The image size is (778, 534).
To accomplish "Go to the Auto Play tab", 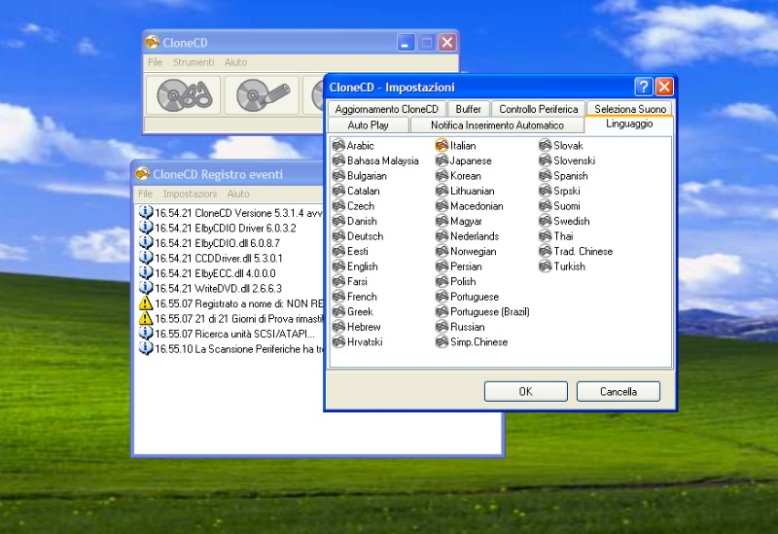I will (x=368, y=125).
